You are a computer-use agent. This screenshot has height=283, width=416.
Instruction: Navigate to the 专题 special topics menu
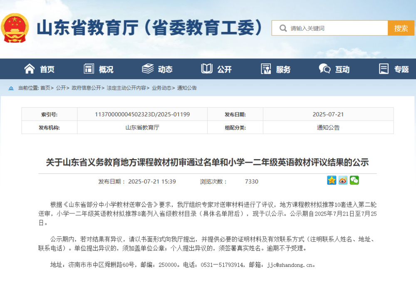click(x=394, y=69)
